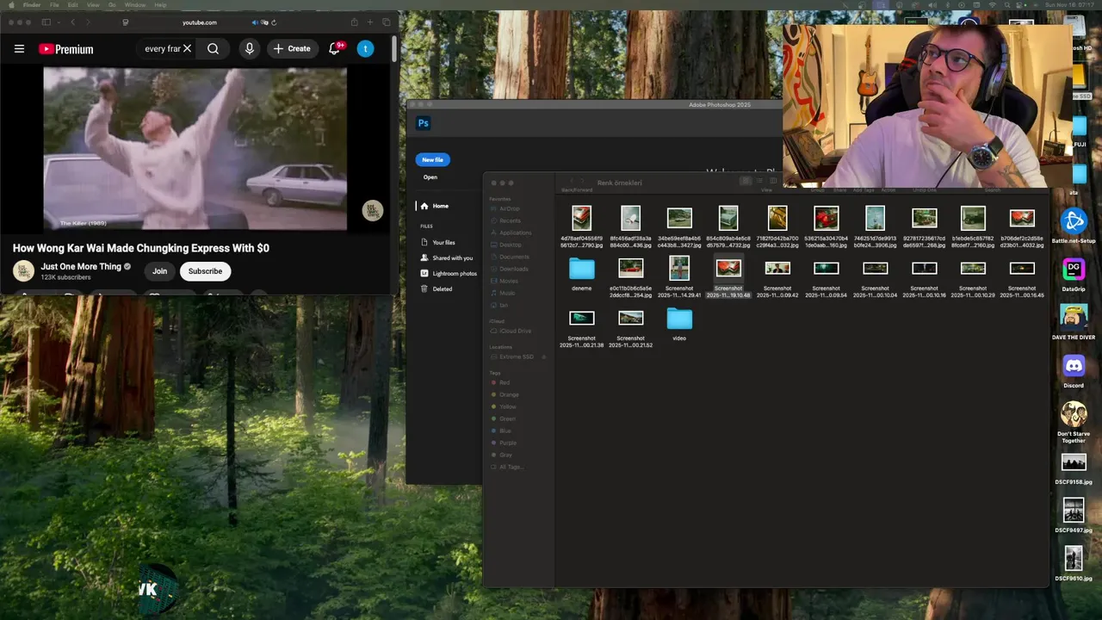
Task: Reload the youtube.com page
Action: 275,22
